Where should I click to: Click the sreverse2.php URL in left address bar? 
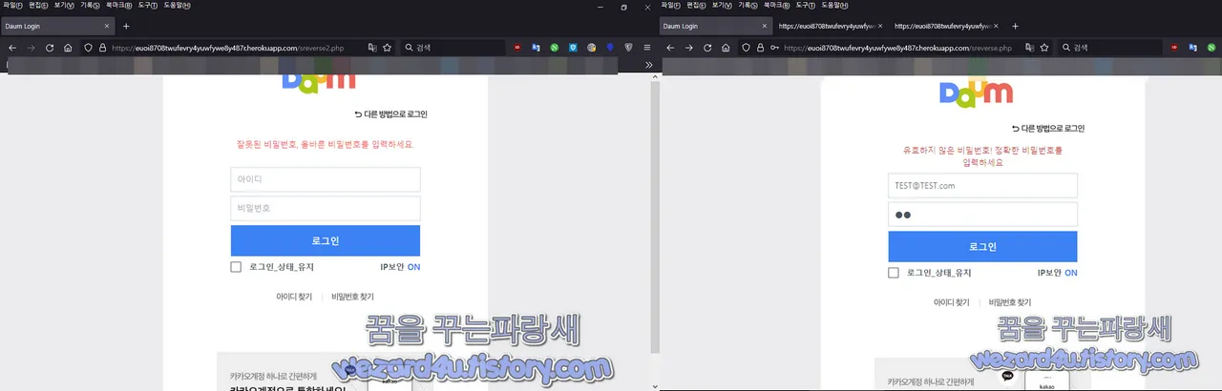tap(229, 47)
